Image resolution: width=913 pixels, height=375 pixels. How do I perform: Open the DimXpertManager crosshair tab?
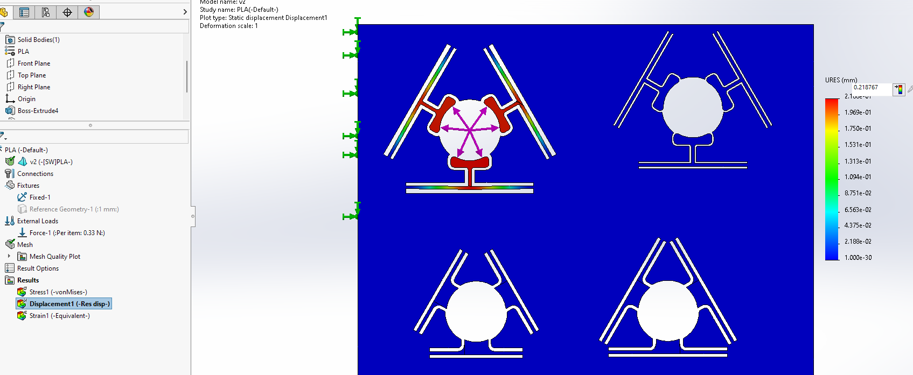pos(67,12)
